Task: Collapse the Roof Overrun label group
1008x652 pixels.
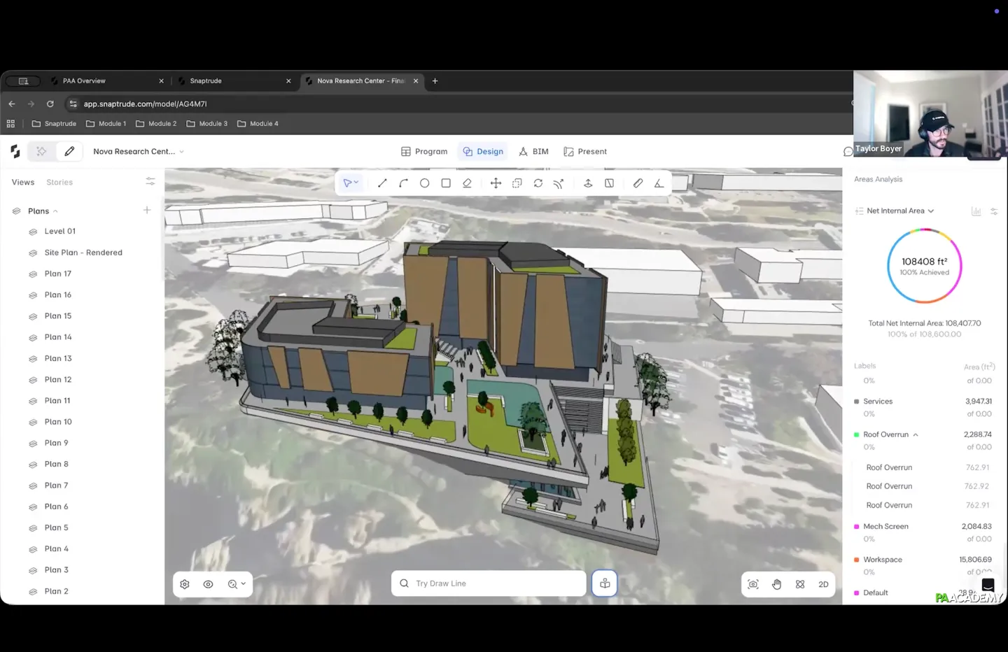Action: pyautogui.click(x=916, y=435)
